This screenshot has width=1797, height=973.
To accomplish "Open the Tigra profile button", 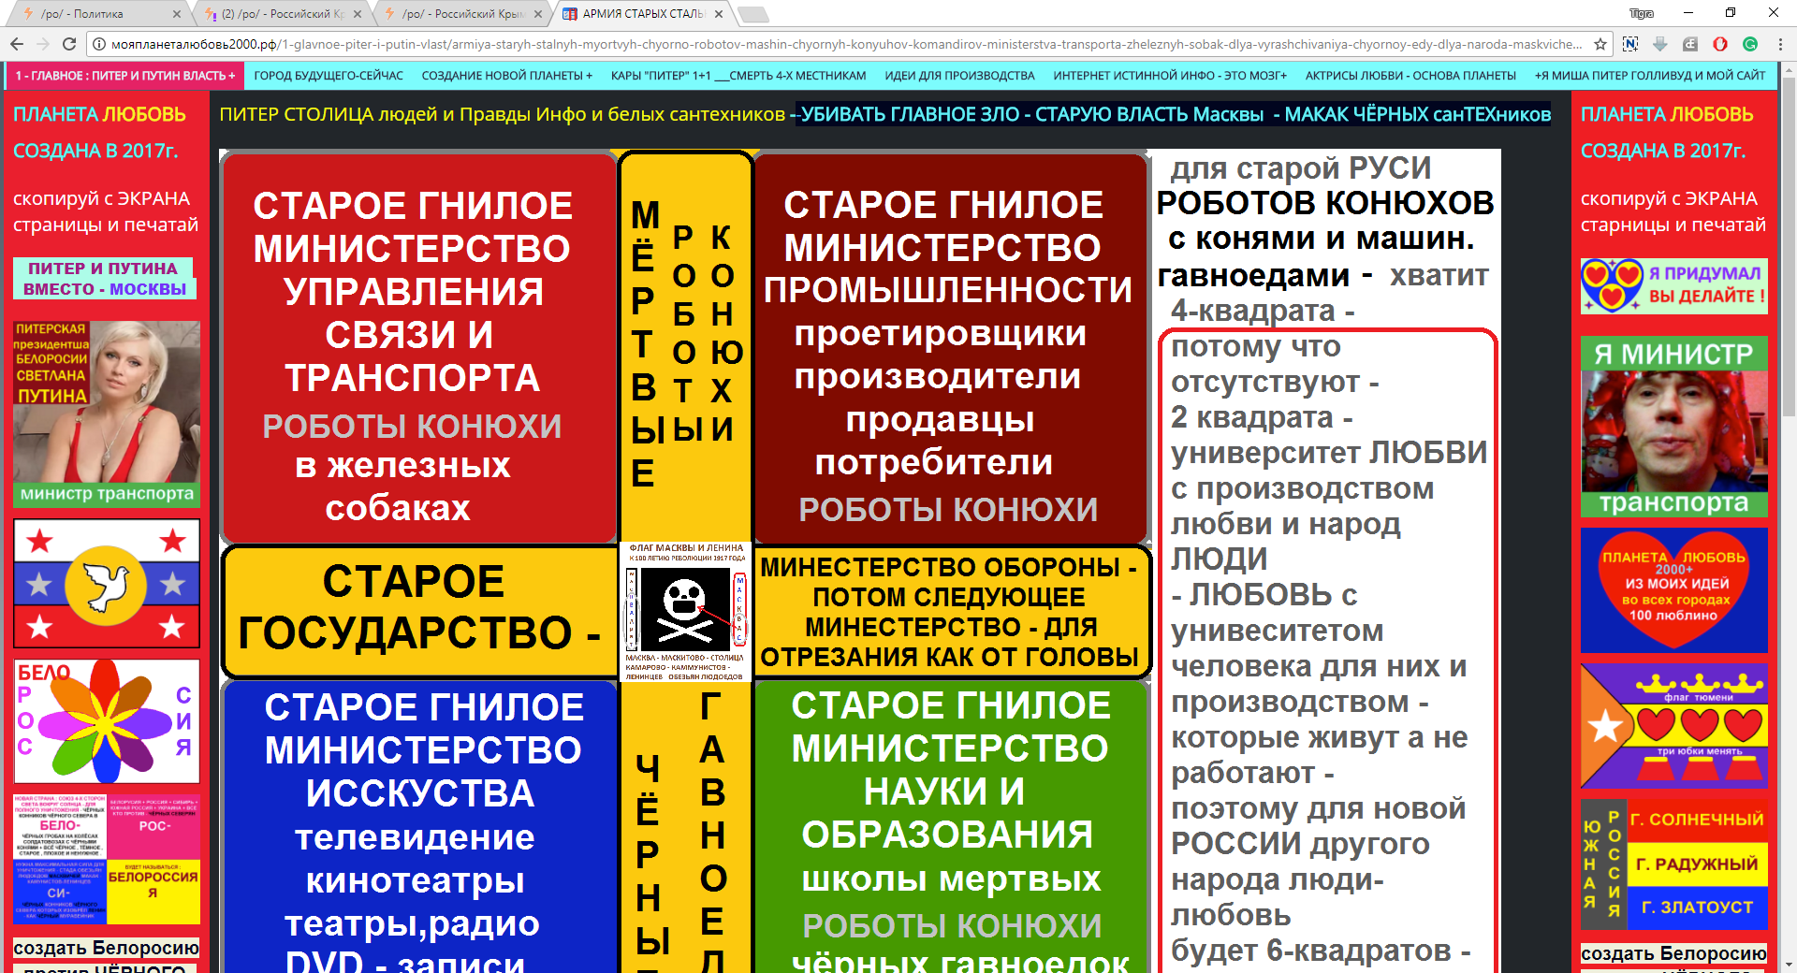I will click(x=1642, y=13).
